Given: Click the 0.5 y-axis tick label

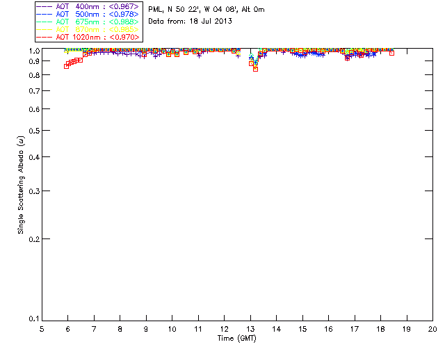Looking at the screenshot, I should tap(34, 131).
